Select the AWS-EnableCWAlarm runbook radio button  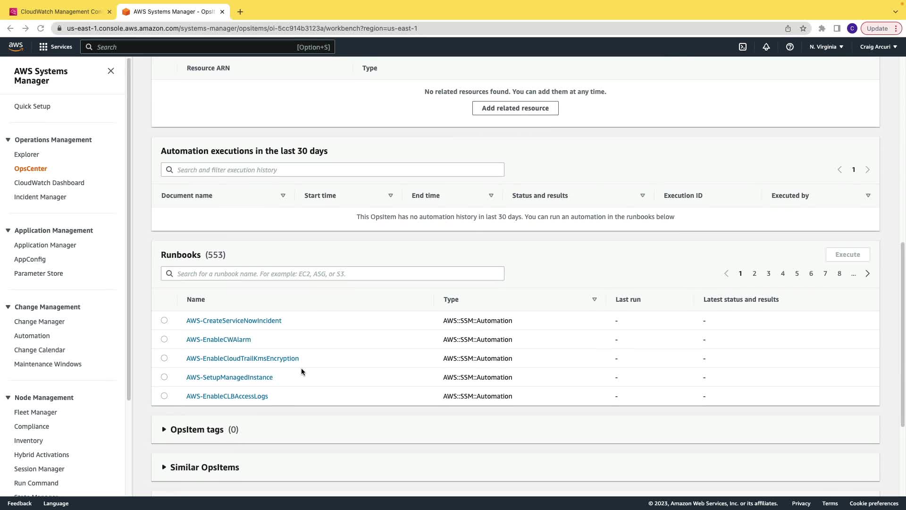click(164, 339)
